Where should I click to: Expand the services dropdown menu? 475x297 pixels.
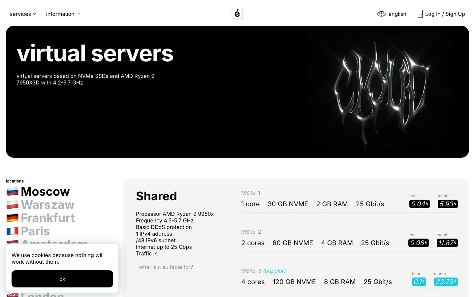[x=23, y=14]
